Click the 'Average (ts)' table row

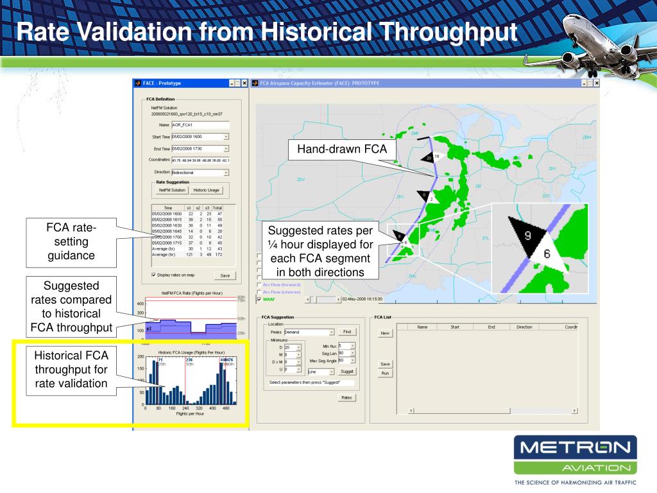tap(187, 249)
